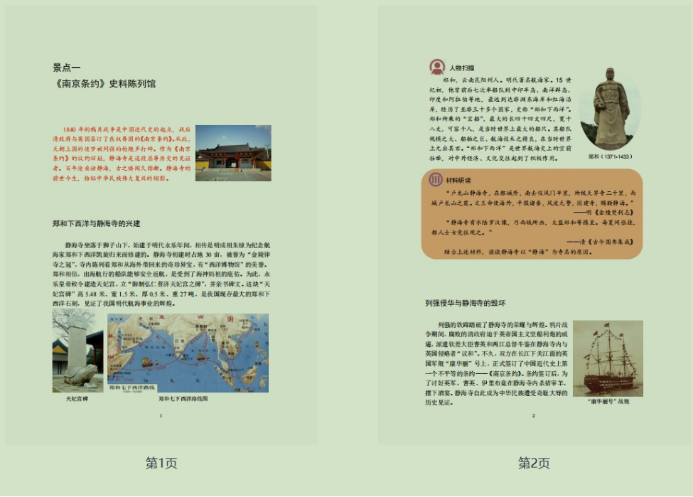The height and width of the screenshot is (497, 693).
Task: Click the 列强侵华与静海寺的毁坏 section heading
Action: coord(465,303)
